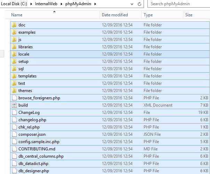Select the folder name 'themes'
Viewport: 210px width, 174px height.
25,91
